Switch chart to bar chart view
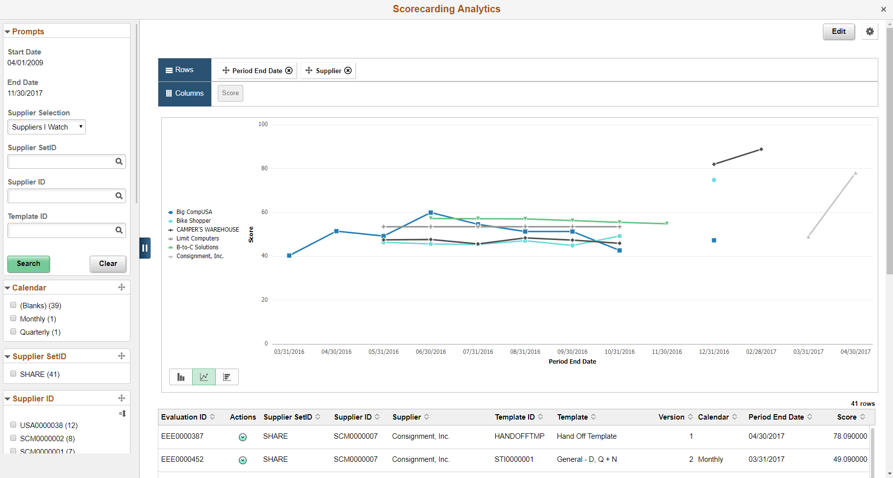This screenshot has width=893, height=478. pos(181,376)
